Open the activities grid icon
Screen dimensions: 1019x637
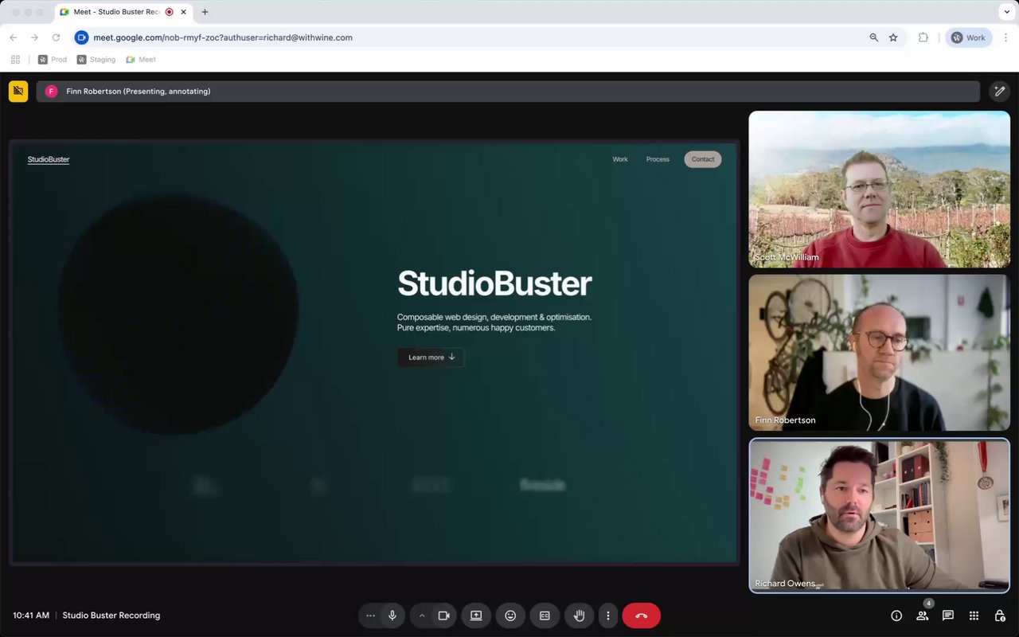[x=974, y=616]
